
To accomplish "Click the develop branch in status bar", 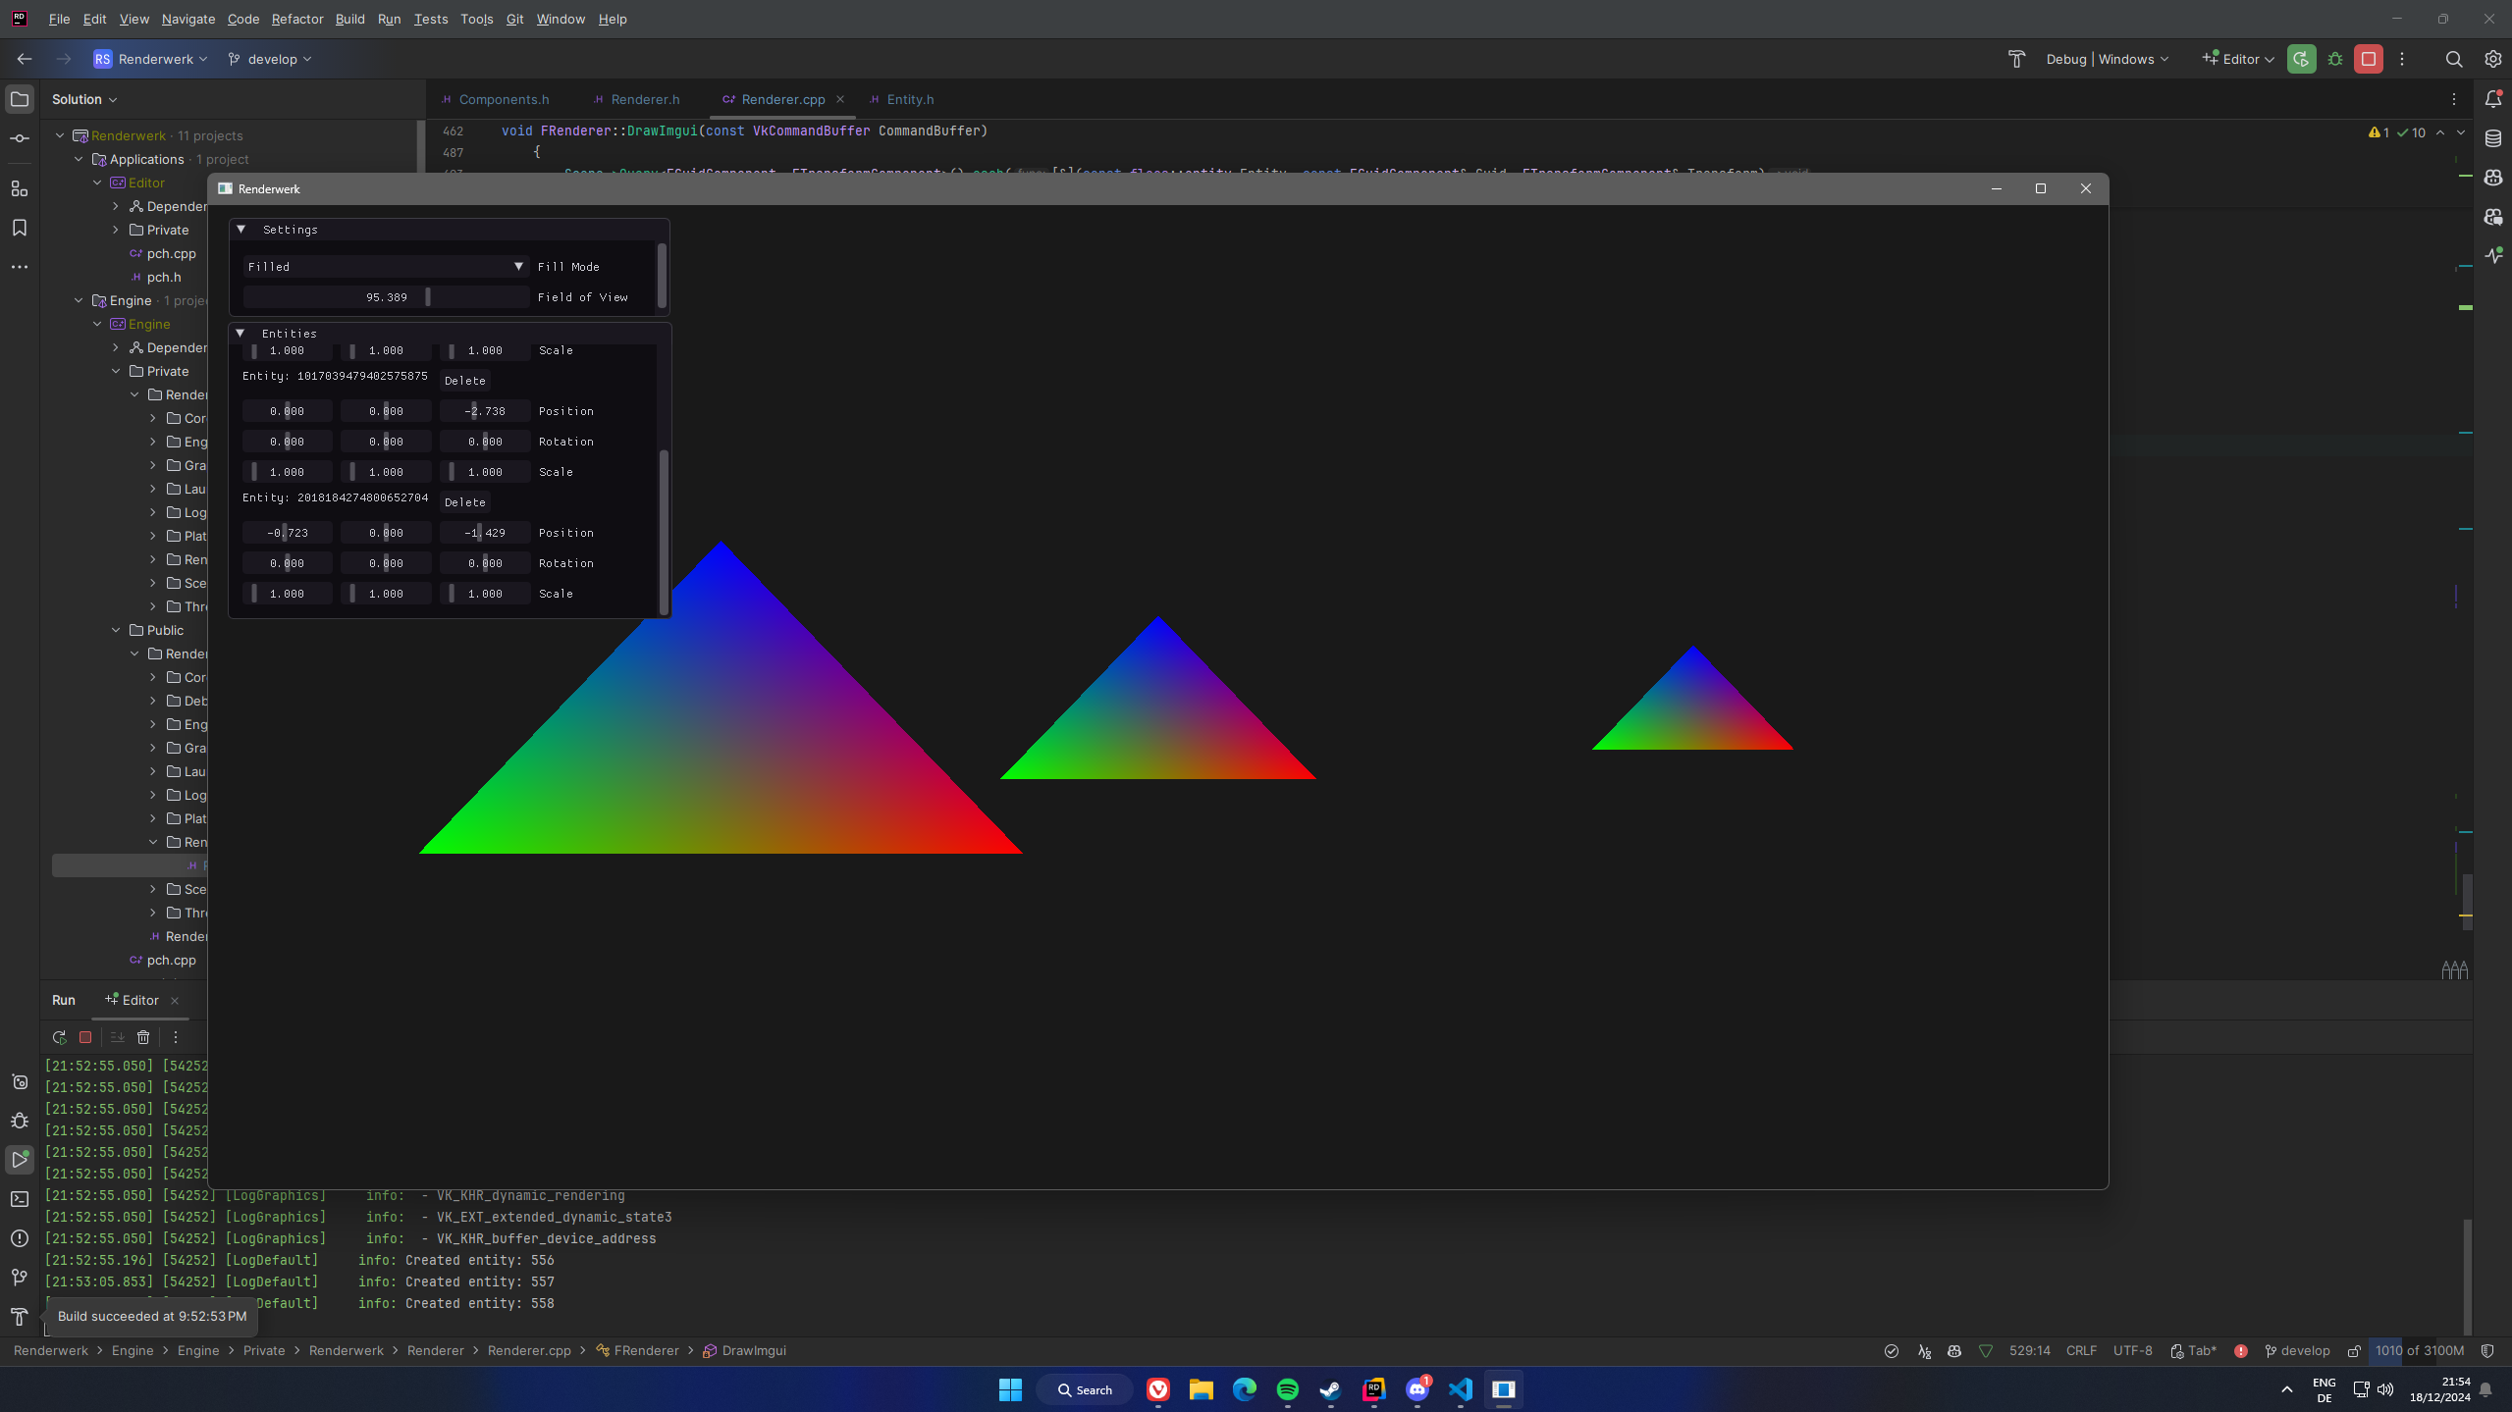I will click(2297, 1351).
